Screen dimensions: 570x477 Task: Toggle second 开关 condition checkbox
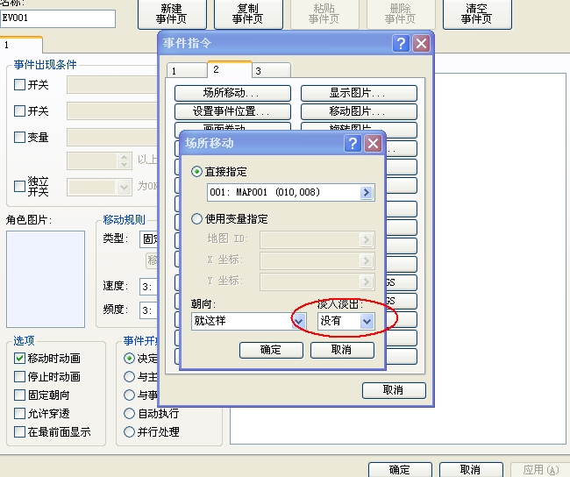(x=19, y=110)
